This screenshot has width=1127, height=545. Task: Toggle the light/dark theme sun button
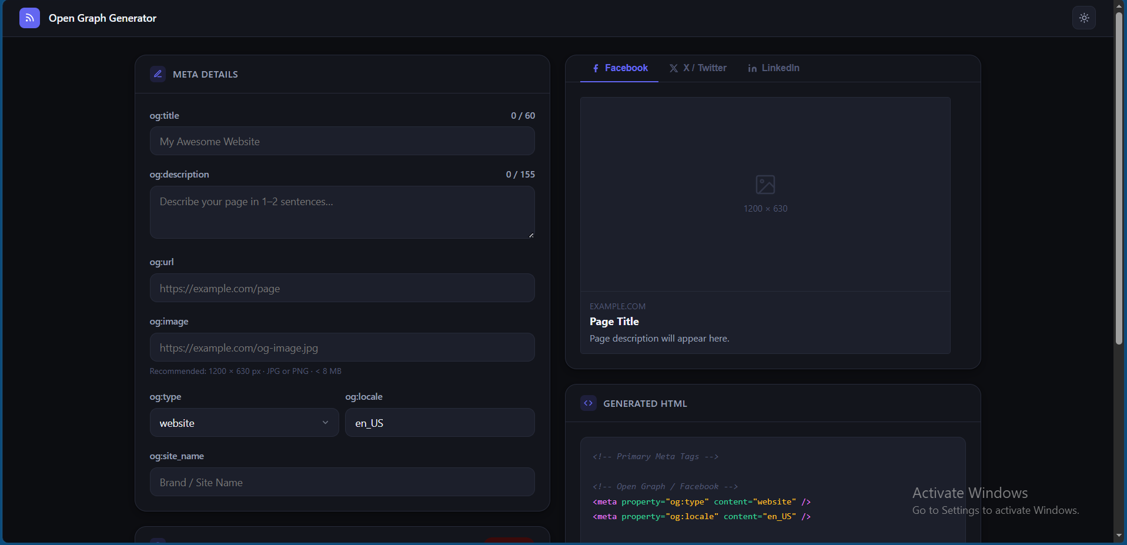pyautogui.click(x=1084, y=18)
